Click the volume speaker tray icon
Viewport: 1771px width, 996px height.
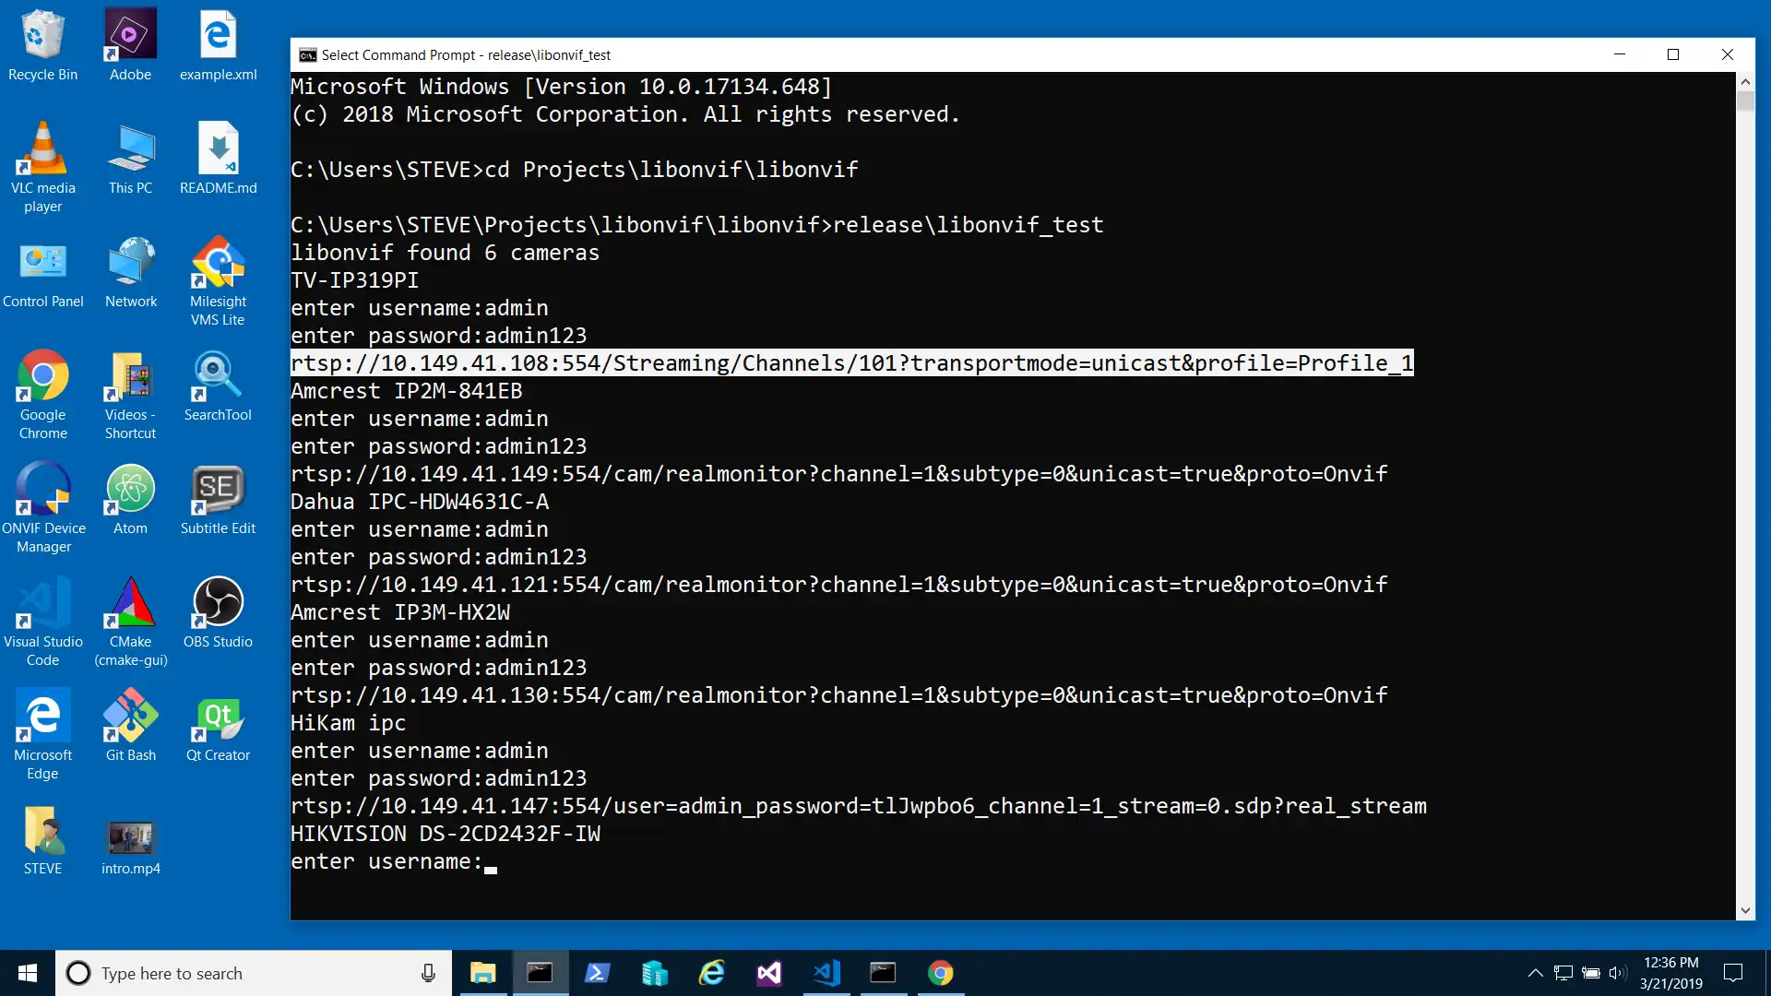pyautogui.click(x=1617, y=973)
